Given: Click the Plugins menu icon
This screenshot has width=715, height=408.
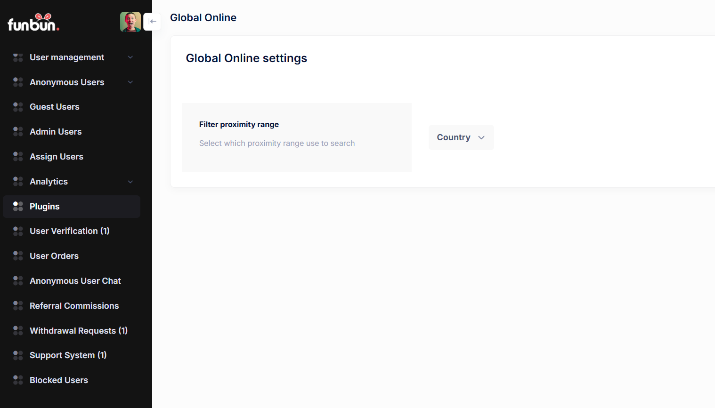Looking at the screenshot, I should [18, 207].
